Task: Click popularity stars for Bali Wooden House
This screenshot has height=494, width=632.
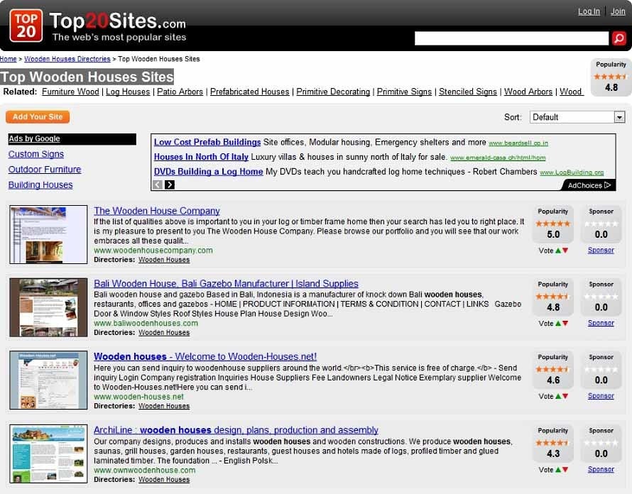Action: click(553, 297)
